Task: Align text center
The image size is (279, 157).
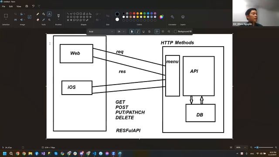Action: (163, 31)
